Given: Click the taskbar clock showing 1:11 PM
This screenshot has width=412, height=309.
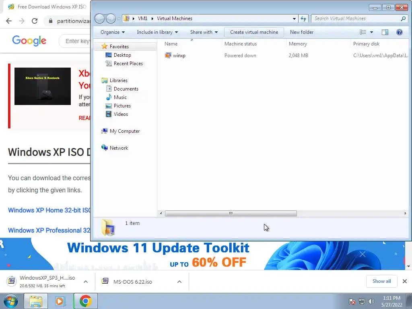Looking at the screenshot, I should tap(391, 301).
